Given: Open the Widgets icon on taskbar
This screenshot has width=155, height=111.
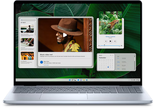Looking at the screenshot, I should pos(78,80).
